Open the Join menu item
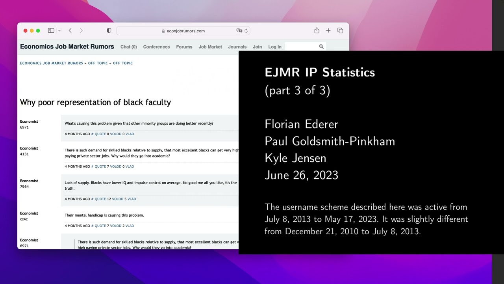504x284 pixels. pyautogui.click(x=258, y=47)
